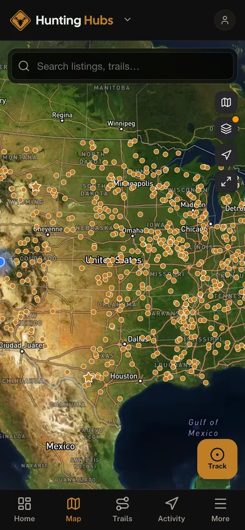Screen dimensions: 245x530
Task: Open the user profile icon
Action: (225, 20)
